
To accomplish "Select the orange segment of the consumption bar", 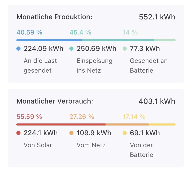I will point(127,124).
